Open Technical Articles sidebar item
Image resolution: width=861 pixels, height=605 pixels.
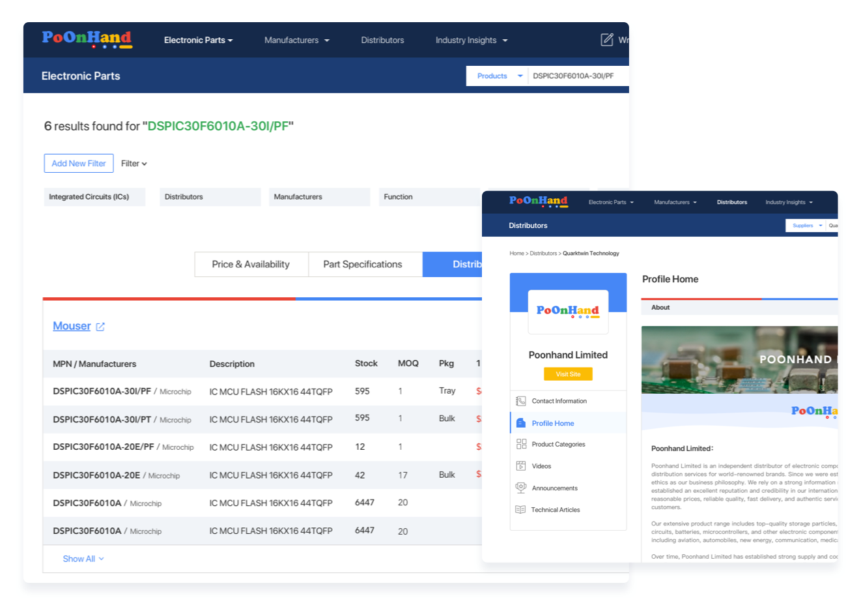coord(568,510)
